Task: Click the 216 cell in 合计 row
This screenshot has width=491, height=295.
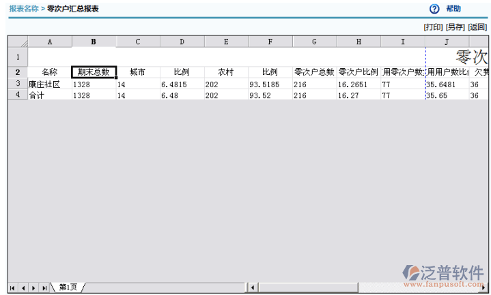Action: pos(314,95)
